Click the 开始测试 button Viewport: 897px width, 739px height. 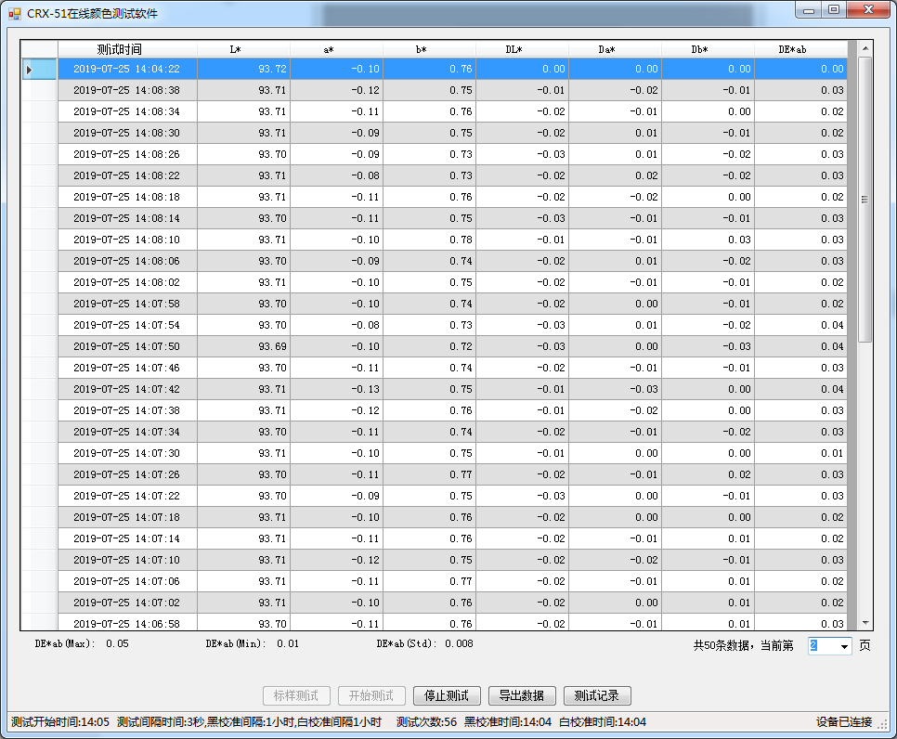coord(371,695)
